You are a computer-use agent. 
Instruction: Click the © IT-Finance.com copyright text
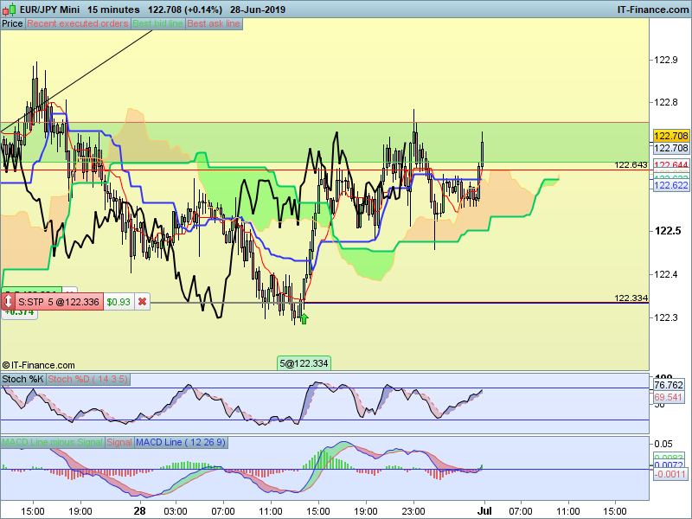point(38,365)
